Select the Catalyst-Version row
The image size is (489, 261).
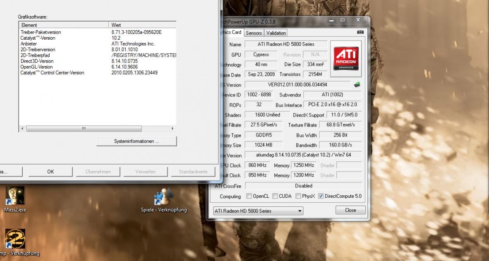(x=97, y=38)
